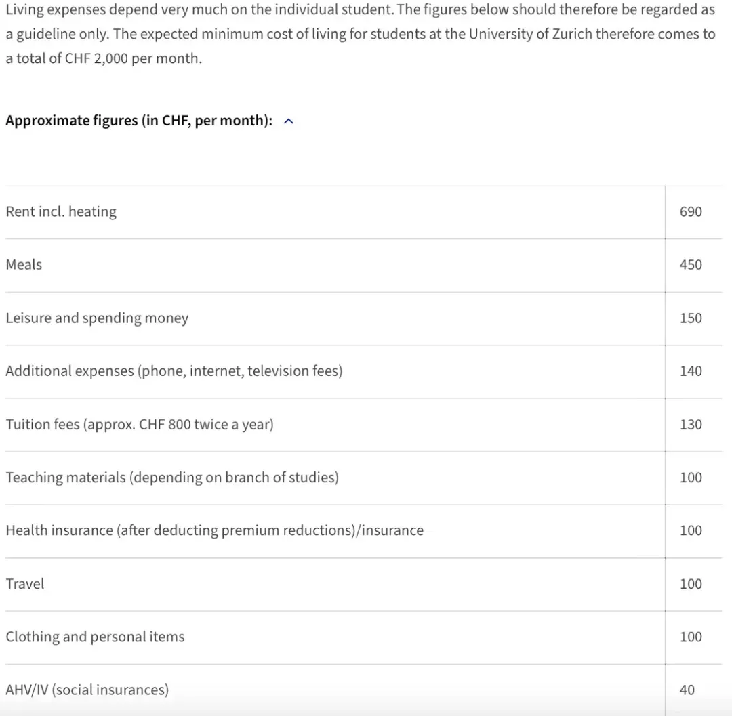The image size is (732, 716).
Task: Click the 'Teaching materials' row label
Action: [x=172, y=478]
